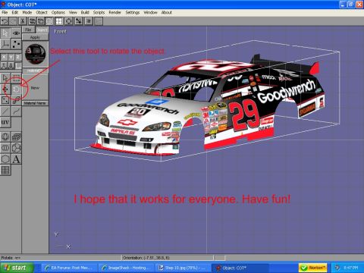Toggle the Y axis button
Screen dimensions: 364x273
(x=11, y=58)
